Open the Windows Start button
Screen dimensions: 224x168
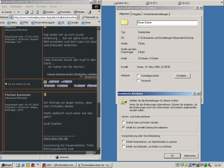[6, 165]
